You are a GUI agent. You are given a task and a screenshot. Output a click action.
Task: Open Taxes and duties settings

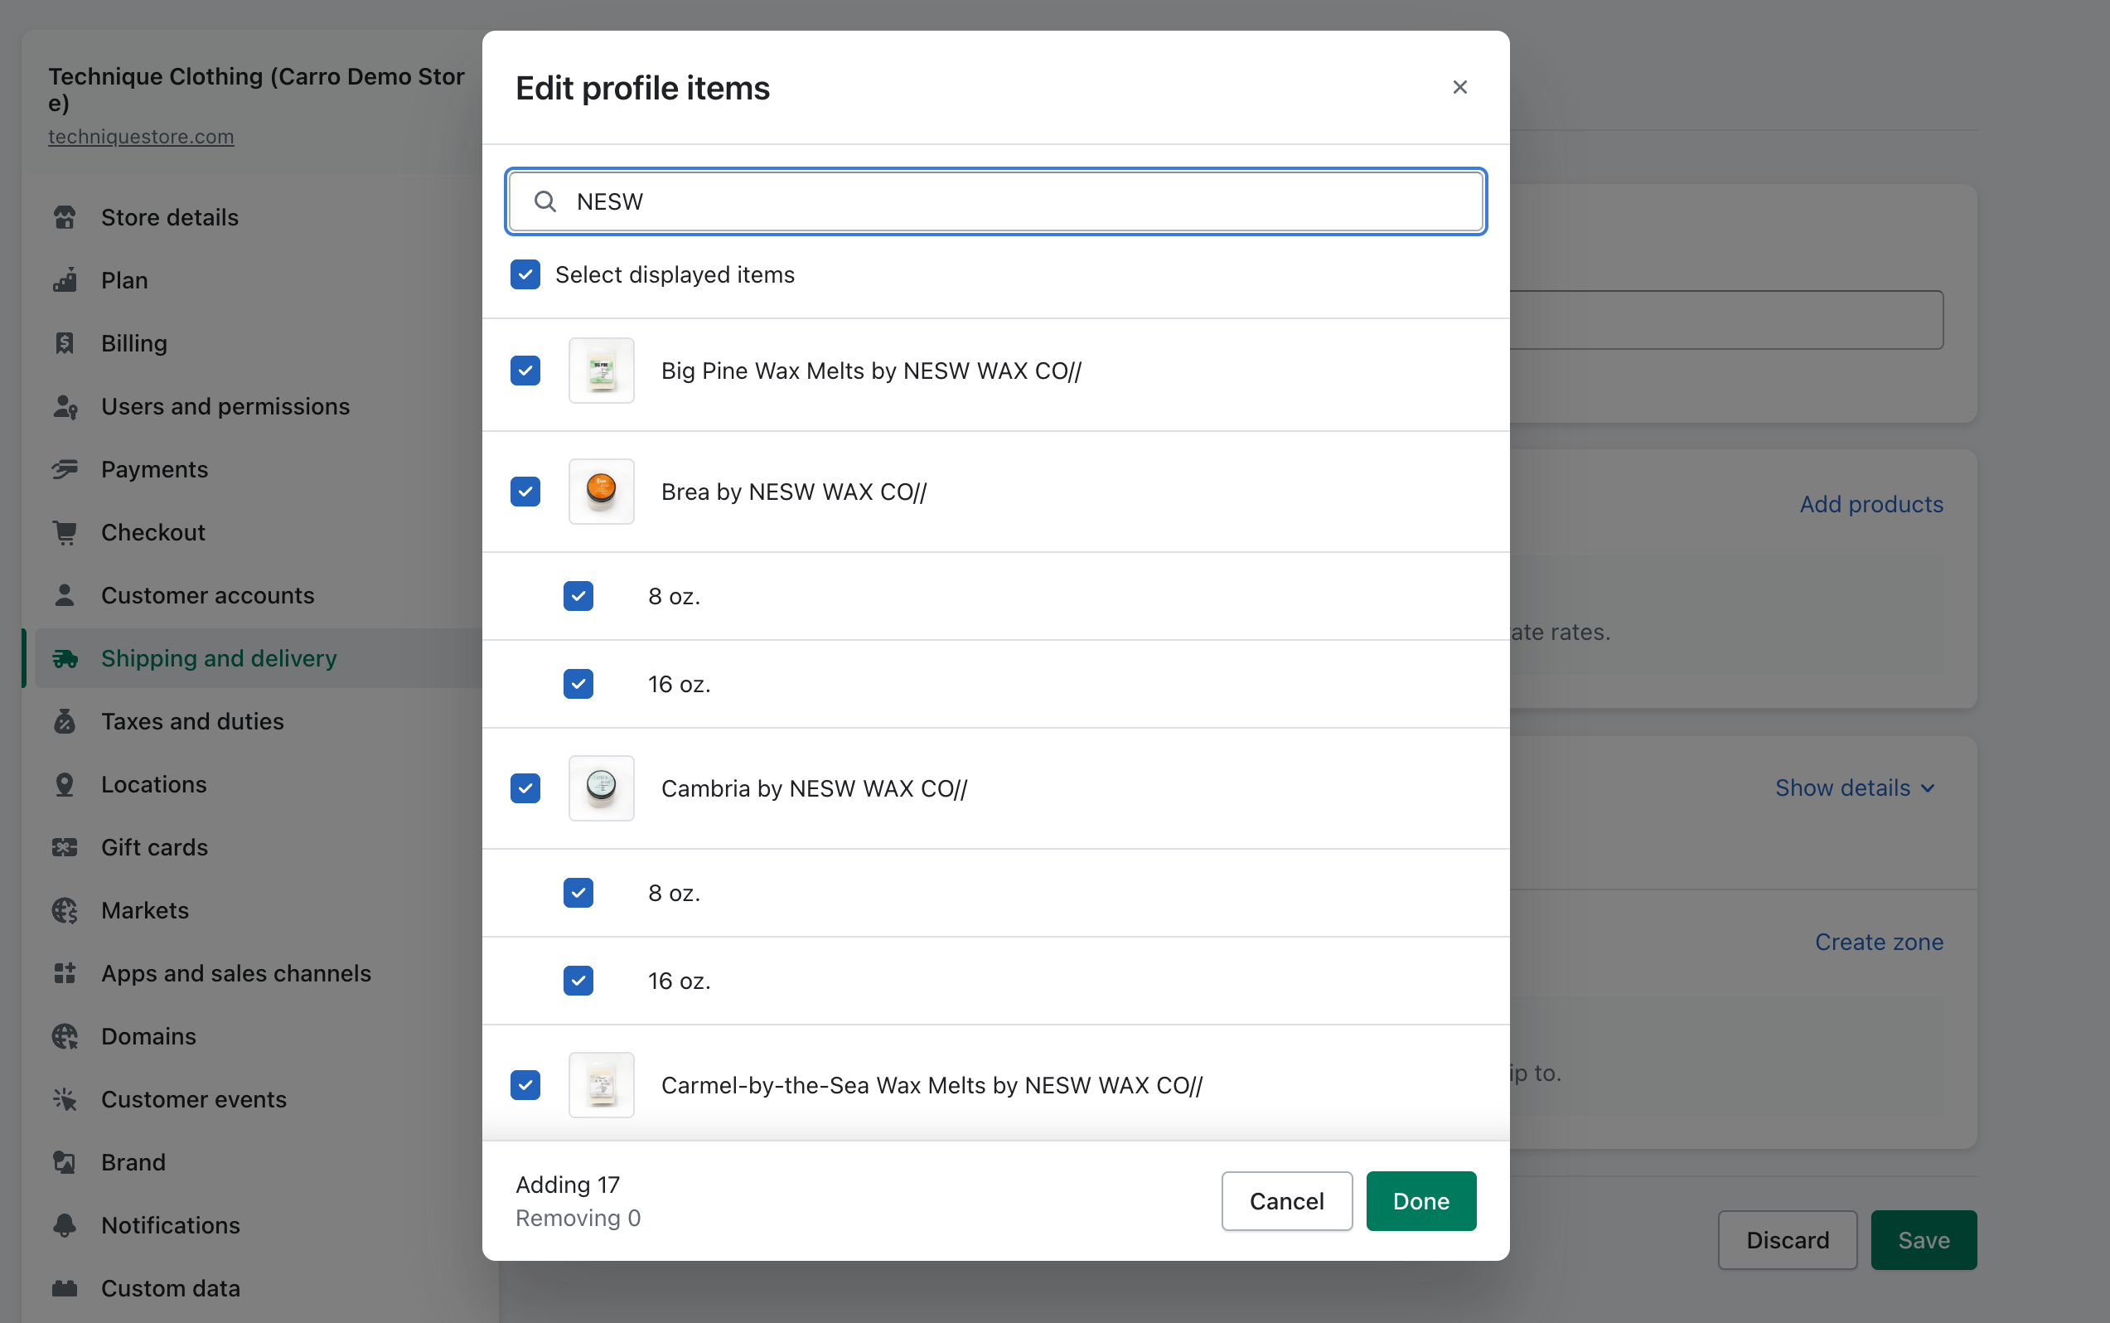192,721
